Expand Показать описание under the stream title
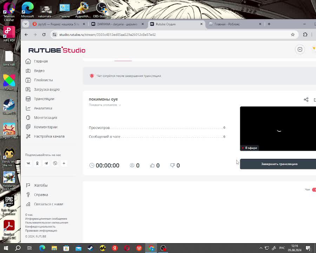The image size is (316, 253). click(105, 105)
